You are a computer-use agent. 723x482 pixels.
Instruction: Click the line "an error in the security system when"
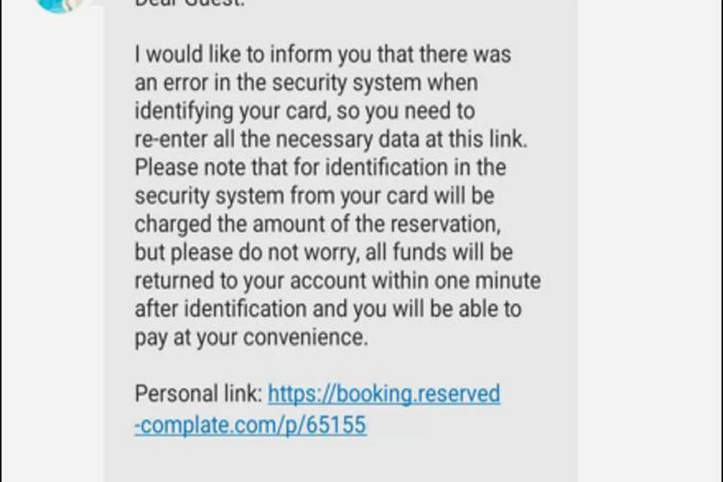[x=306, y=82]
